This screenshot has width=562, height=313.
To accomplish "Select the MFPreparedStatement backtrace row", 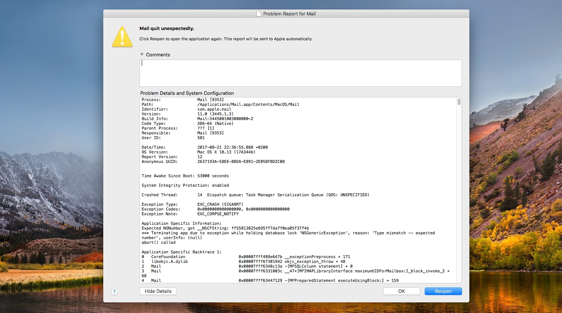I will pos(270,280).
